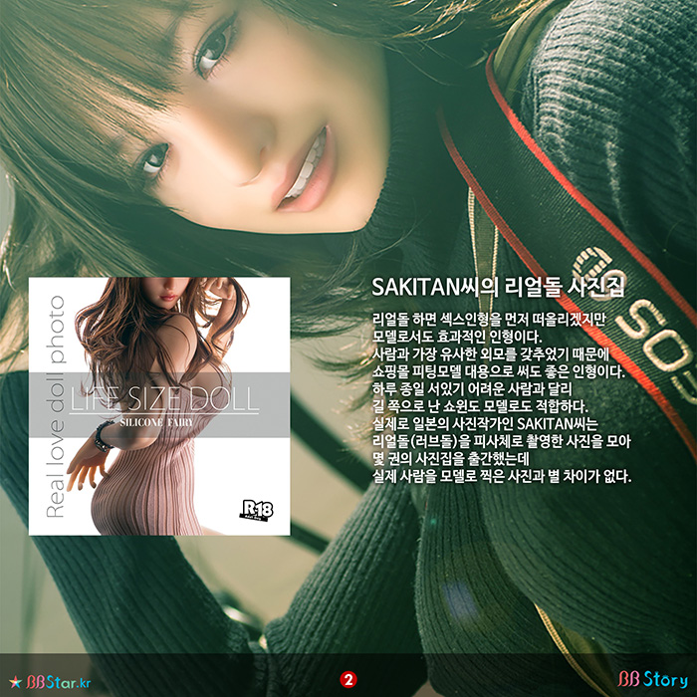The image size is (697, 697).
Task: Click the 'LIFE SIZE DOLL' title text on cover
Action: [x=165, y=399]
